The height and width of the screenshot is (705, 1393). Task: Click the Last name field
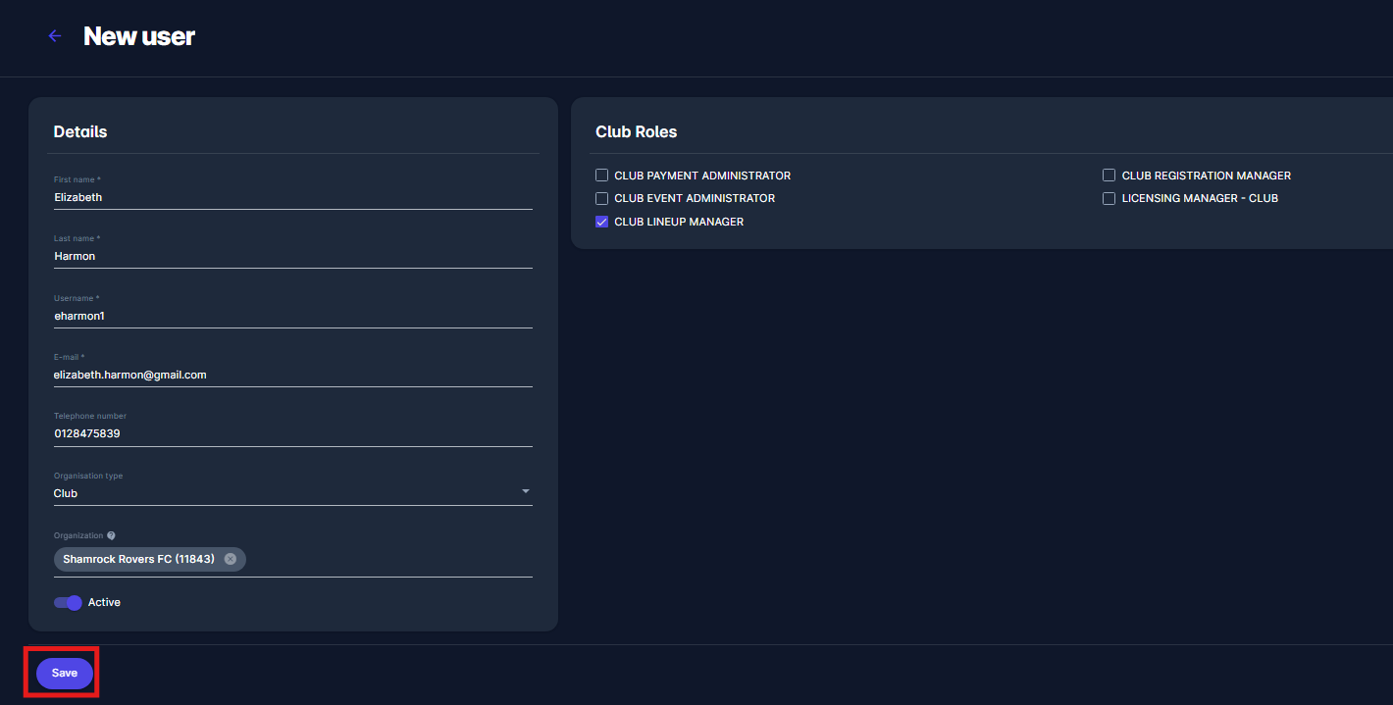click(x=292, y=256)
